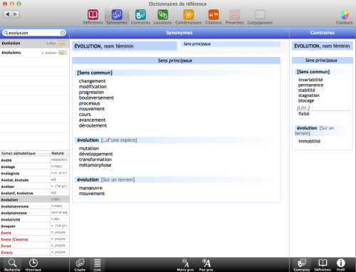Screen dimensions: 356x272
Task: Select évolagiste in alphabetical list
Action: 35,173
